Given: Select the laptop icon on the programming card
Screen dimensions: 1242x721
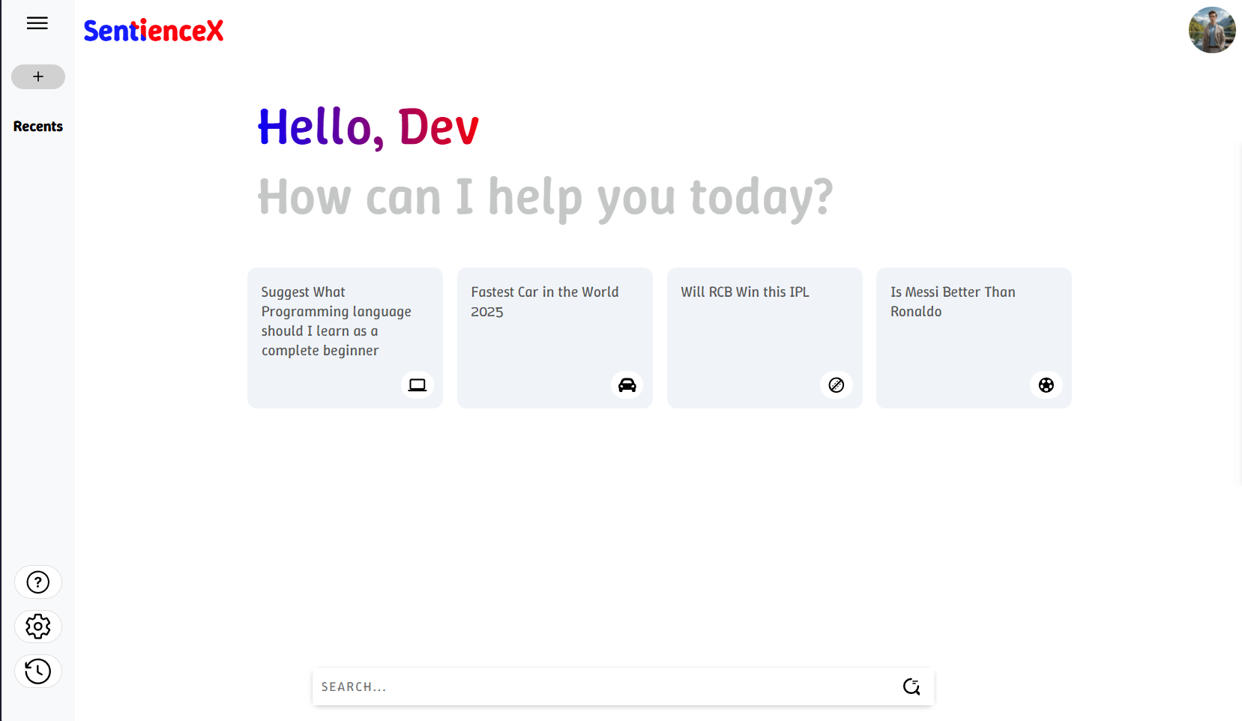Looking at the screenshot, I should point(417,384).
